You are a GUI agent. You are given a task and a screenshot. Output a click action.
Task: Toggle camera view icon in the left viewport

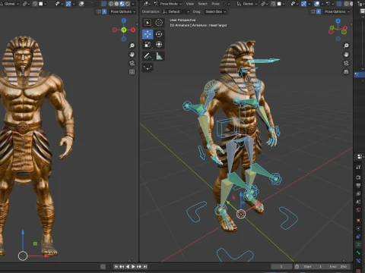(x=132, y=63)
